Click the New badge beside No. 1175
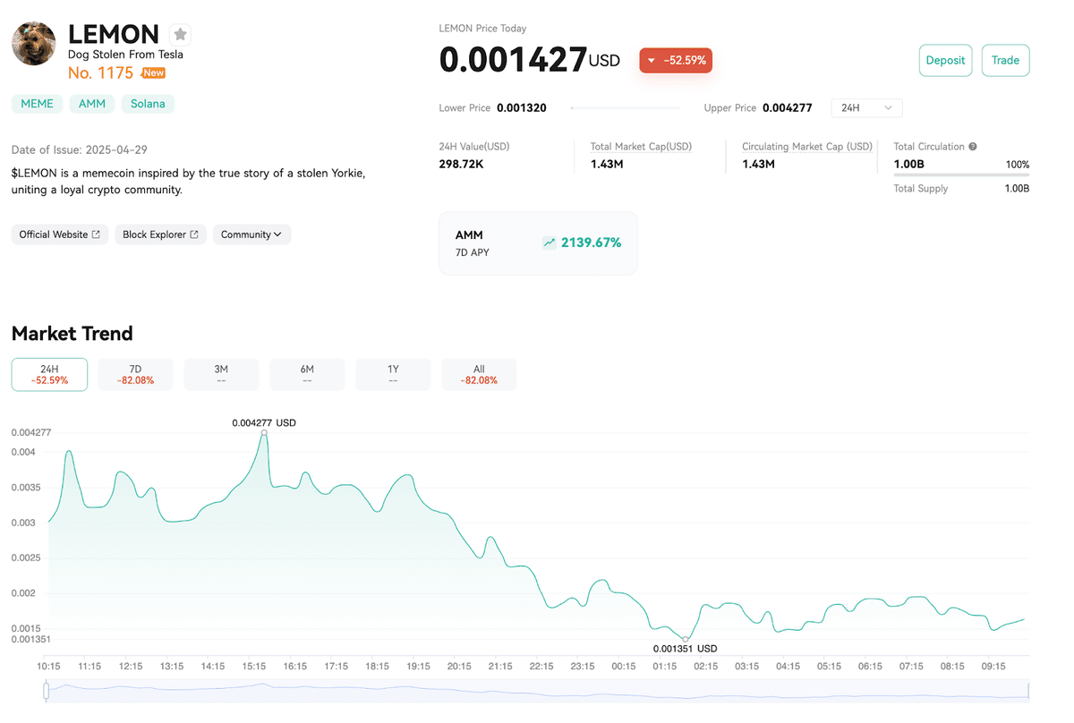The height and width of the screenshot is (723, 1074). pos(153,72)
